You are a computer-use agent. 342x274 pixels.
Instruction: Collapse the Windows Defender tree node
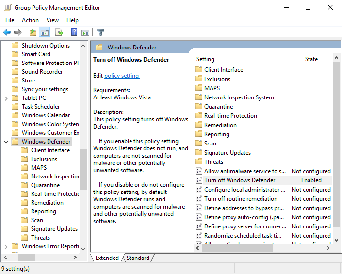coord(6,142)
